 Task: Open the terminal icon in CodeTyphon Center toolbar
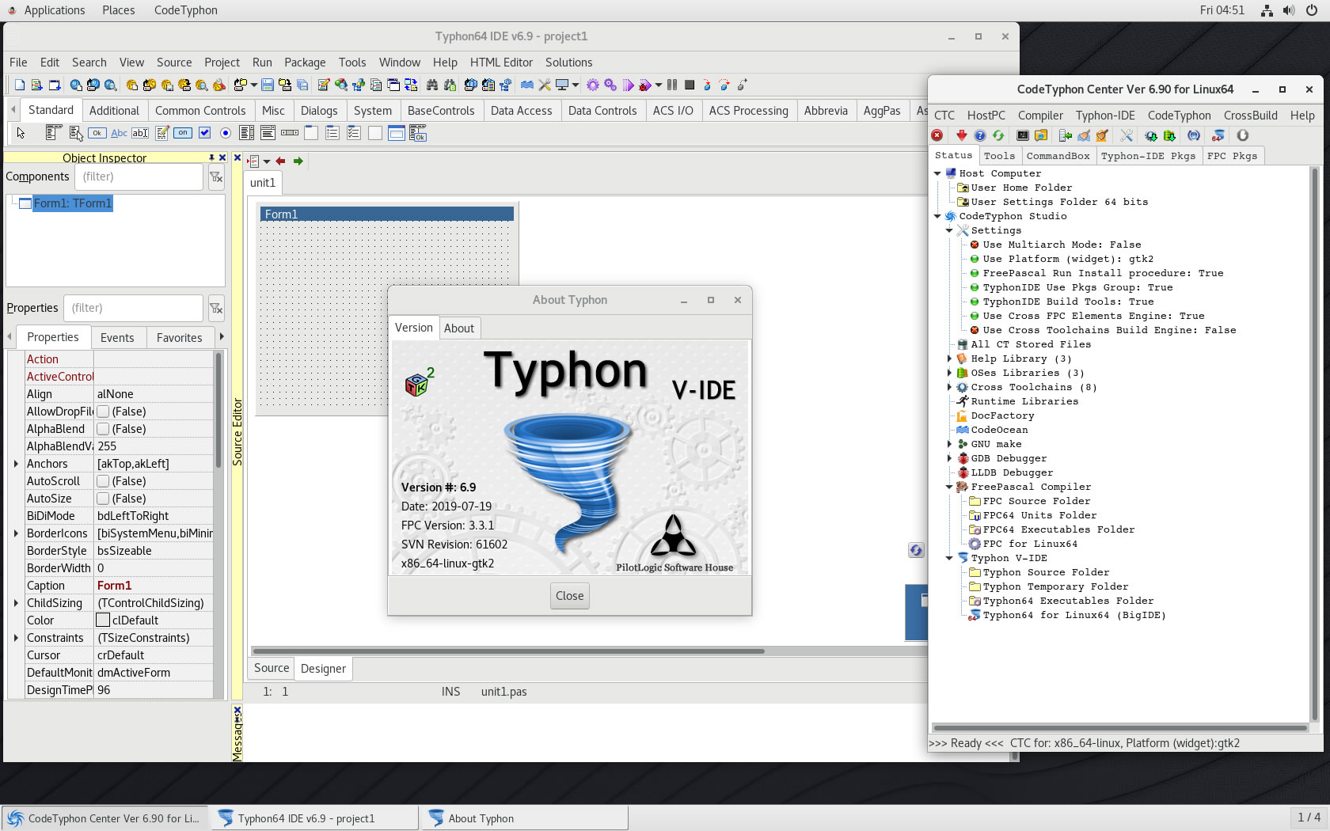coord(1023,135)
